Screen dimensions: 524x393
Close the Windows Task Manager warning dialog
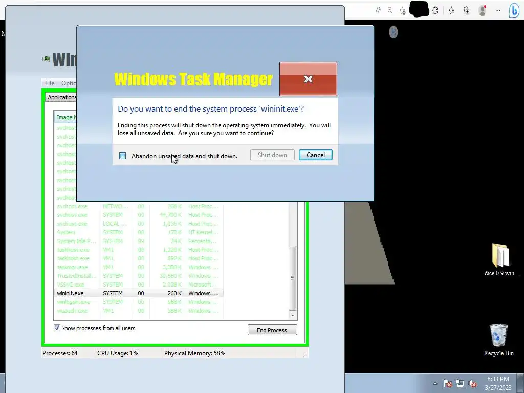coord(308,79)
